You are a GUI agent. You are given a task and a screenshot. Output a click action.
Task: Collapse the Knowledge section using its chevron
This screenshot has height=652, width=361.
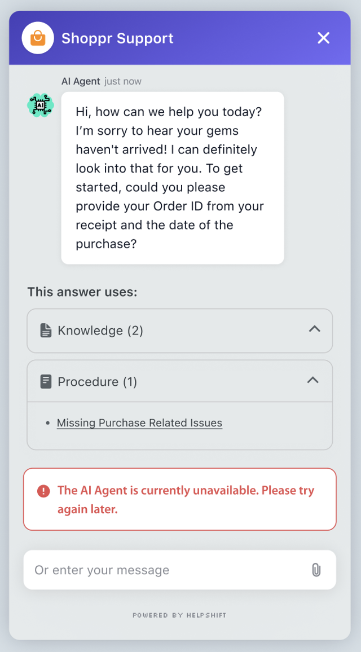tap(315, 329)
